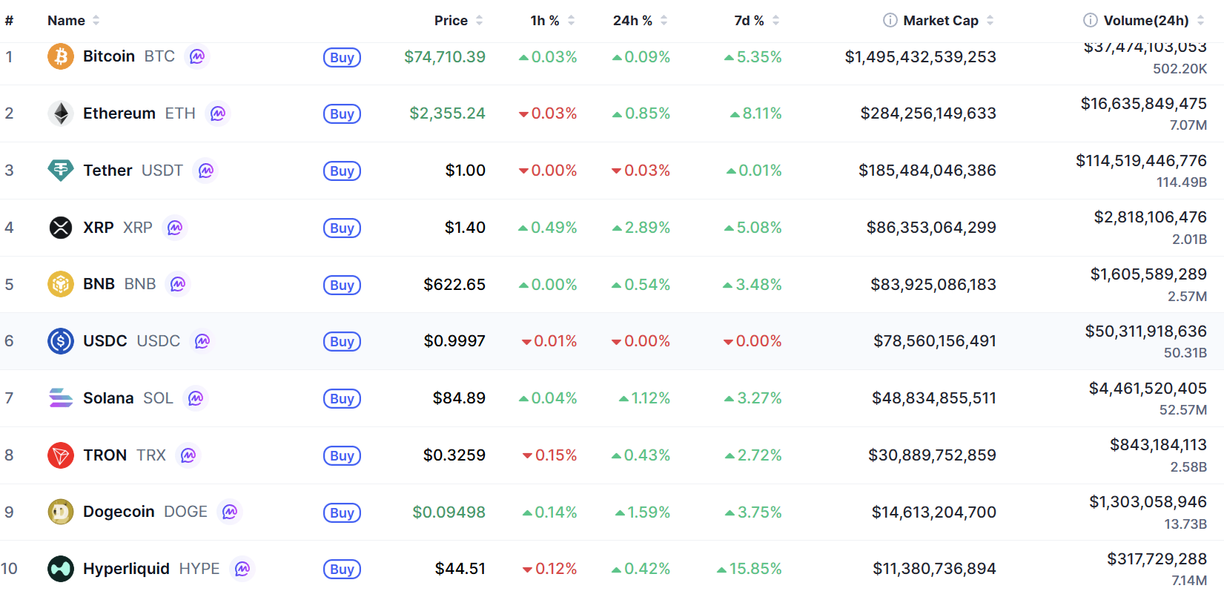Click the Tether logo icon

click(x=61, y=171)
